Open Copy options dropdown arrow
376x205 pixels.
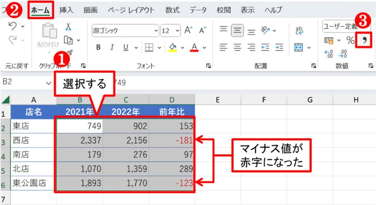(78, 40)
